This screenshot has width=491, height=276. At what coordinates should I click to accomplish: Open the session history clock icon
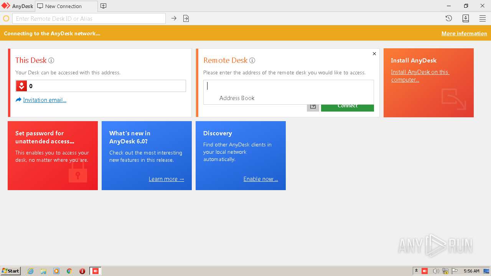coord(448,18)
